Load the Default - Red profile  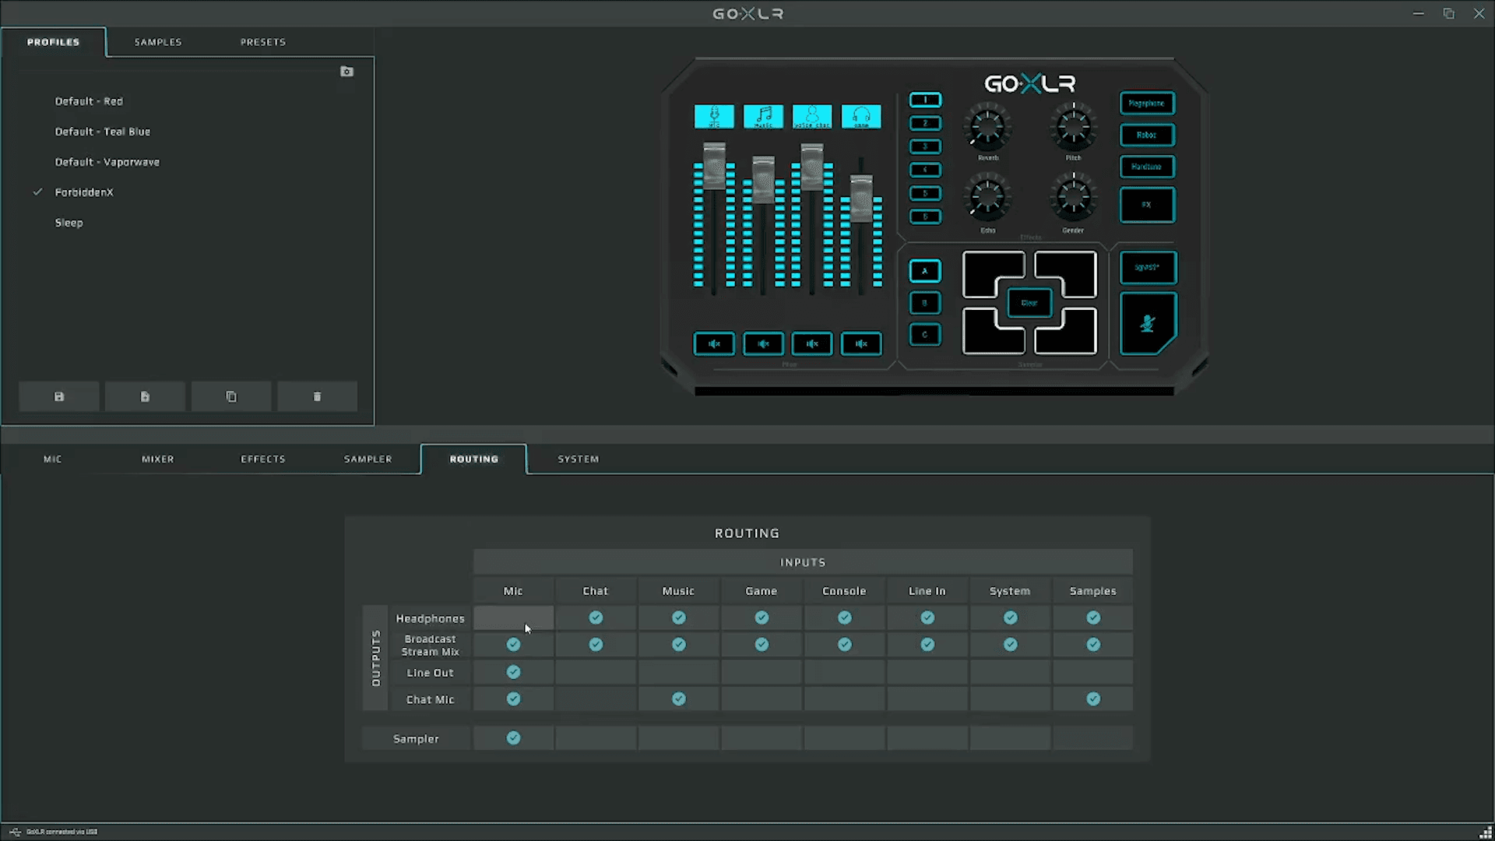point(89,101)
